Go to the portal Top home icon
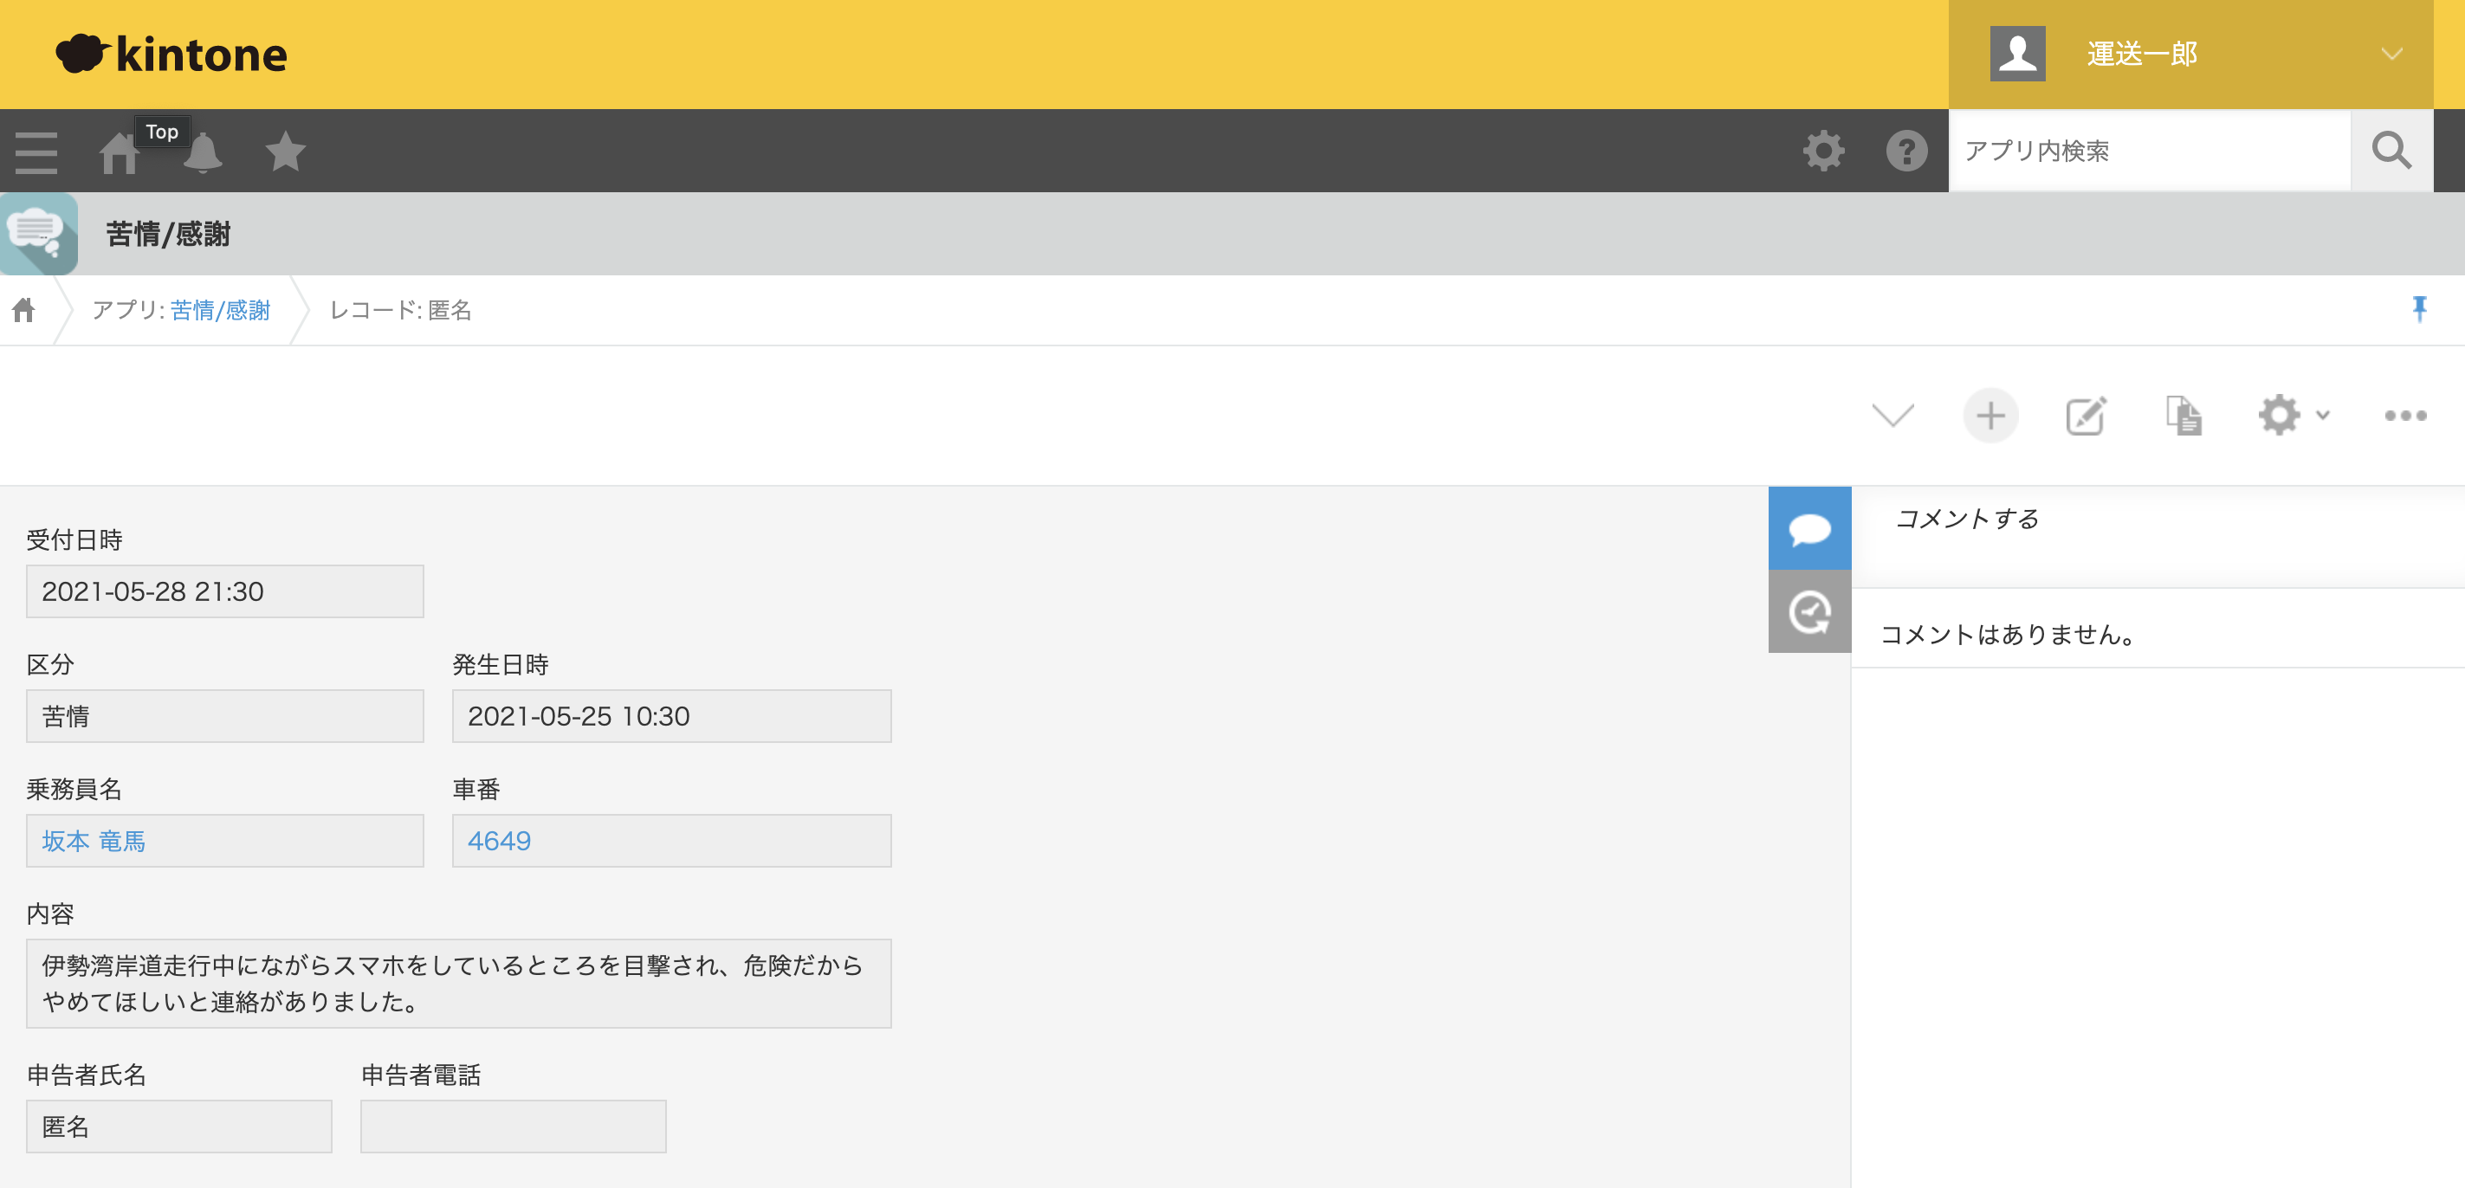 119,152
